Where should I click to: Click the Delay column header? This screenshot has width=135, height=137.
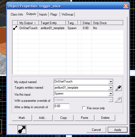point(86,23)
